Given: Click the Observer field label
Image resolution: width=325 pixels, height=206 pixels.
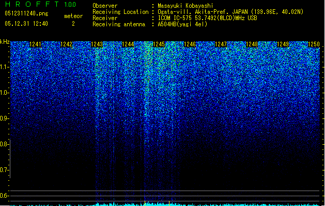Looking at the screenshot, I should [105, 6].
